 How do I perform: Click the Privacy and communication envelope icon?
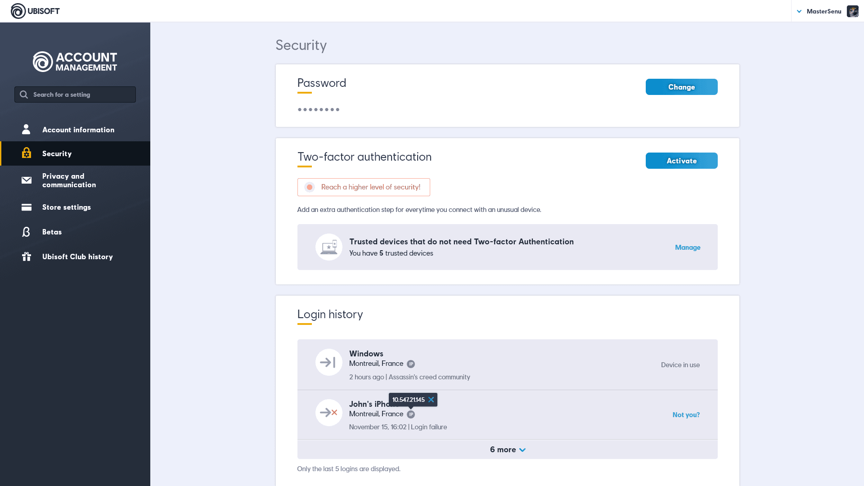pyautogui.click(x=26, y=180)
